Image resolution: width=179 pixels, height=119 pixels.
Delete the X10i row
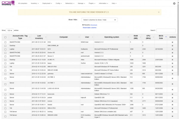pos(172,42)
